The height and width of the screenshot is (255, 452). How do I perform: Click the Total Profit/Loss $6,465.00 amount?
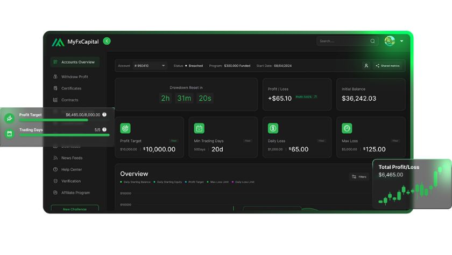click(391, 175)
